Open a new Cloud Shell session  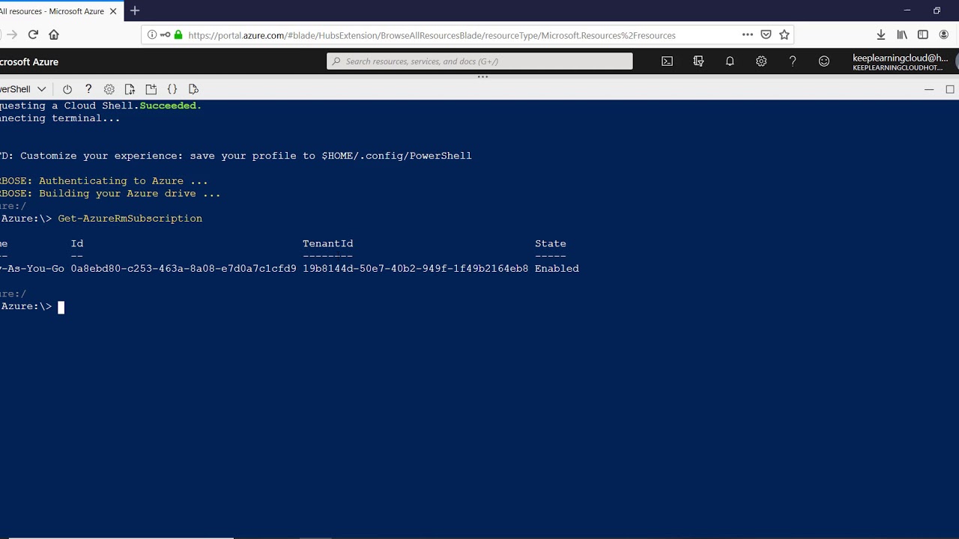click(151, 89)
